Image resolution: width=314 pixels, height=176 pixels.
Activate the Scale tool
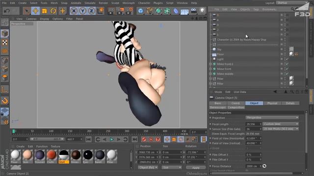click(44, 11)
